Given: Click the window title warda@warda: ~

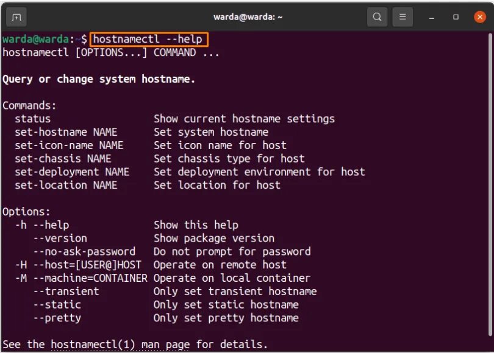Looking at the screenshot, I should click(248, 17).
